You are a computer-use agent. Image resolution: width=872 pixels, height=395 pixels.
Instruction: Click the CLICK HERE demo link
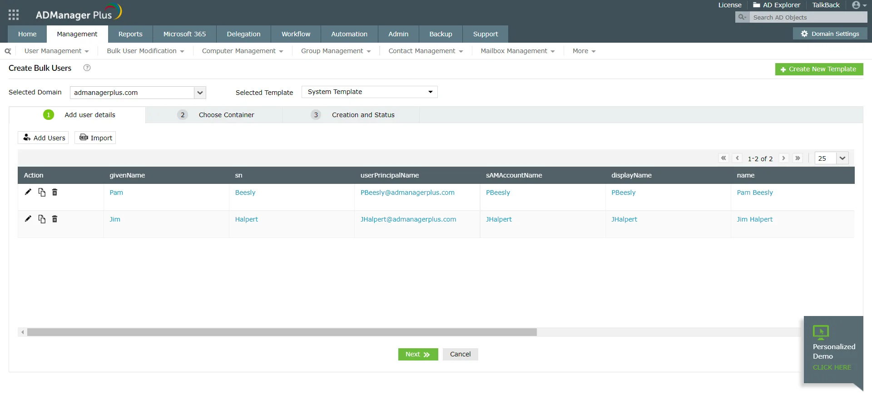(x=832, y=367)
